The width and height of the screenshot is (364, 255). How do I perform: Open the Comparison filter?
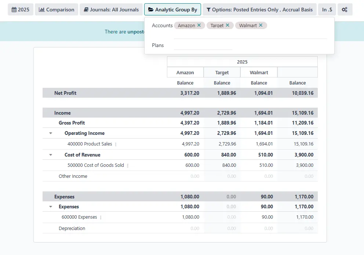(57, 10)
